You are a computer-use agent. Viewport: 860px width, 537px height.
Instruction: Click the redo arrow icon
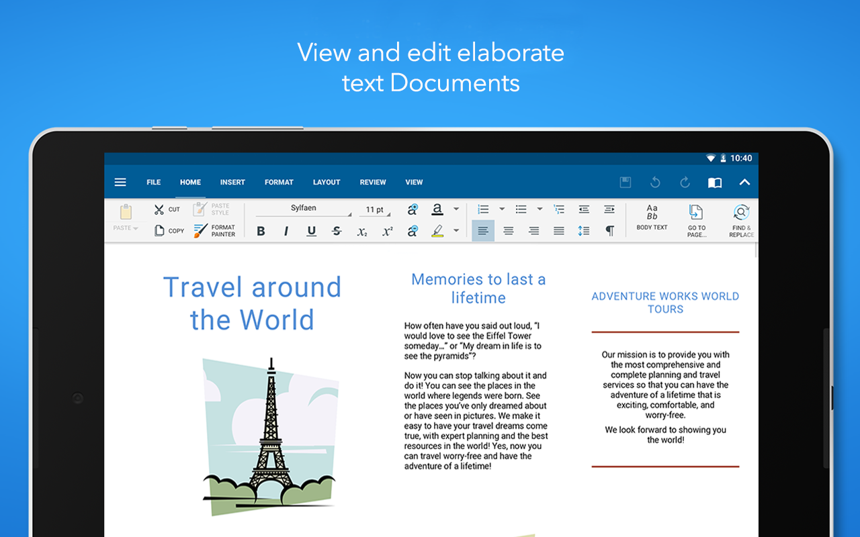(685, 183)
